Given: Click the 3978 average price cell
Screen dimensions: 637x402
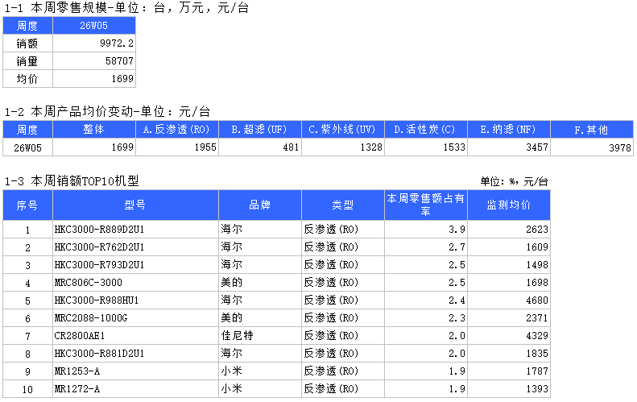Looking at the screenshot, I should click(x=592, y=147).
